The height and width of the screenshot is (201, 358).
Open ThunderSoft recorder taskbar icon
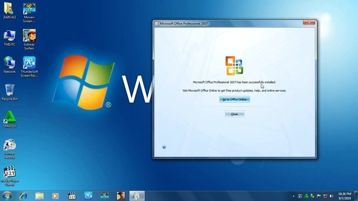pyautogui.click(x=88, y=196)
